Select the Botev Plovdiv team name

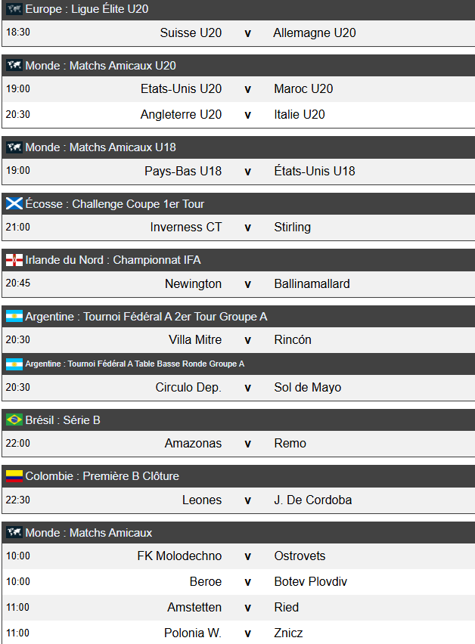310,582
